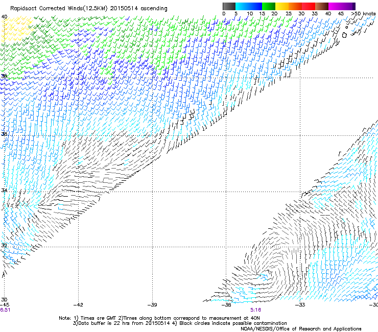Click the purple 5:18 overpass time

click(x=255, y=310)
